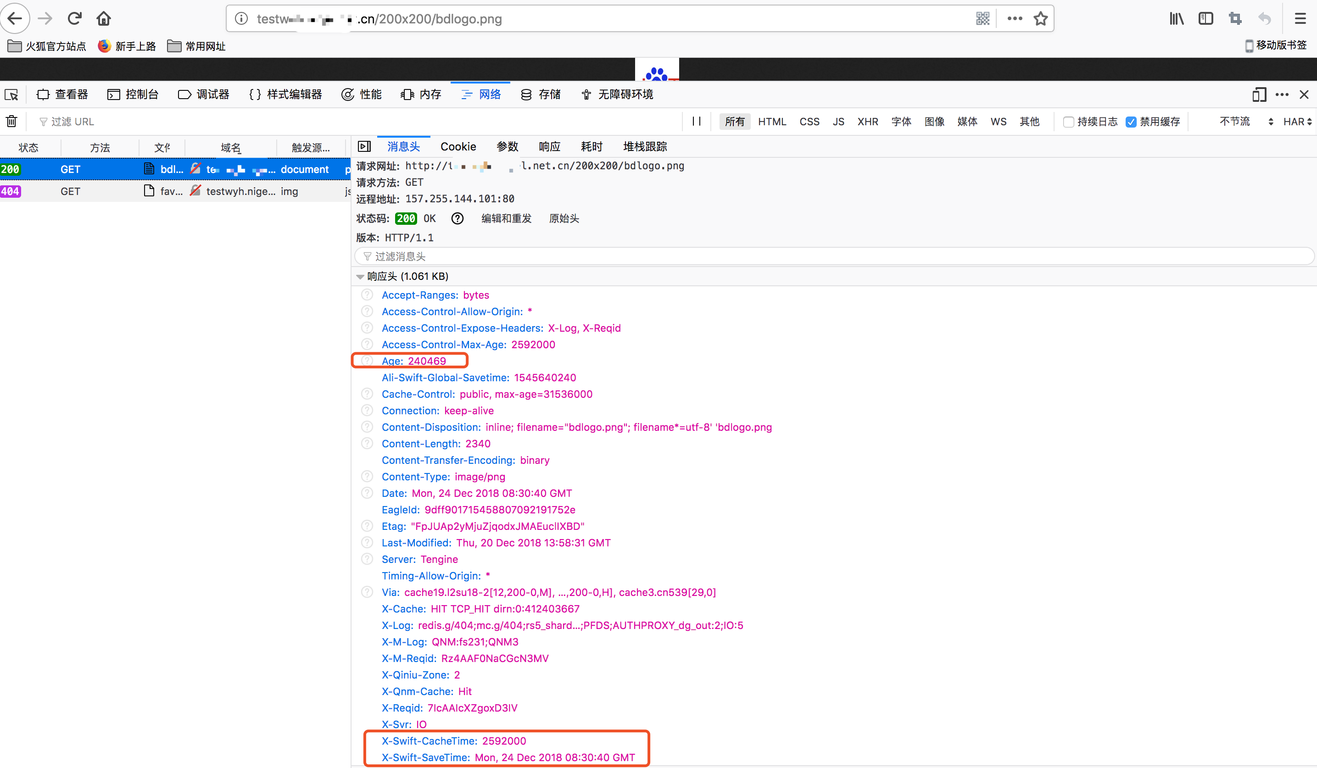Select the 所有 filter toggle
1317x768 pixels.
(734, 122)
